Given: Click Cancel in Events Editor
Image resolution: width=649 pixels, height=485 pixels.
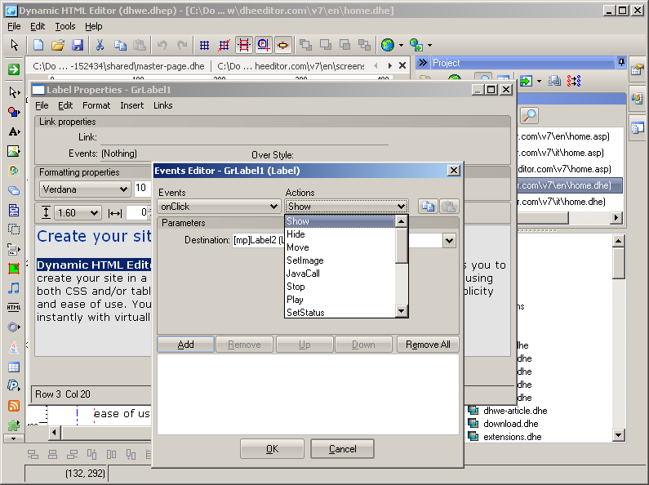Looking at the screenshot, I should click(x=342, y=449).
